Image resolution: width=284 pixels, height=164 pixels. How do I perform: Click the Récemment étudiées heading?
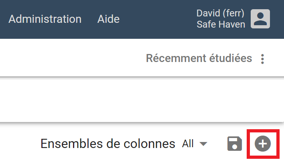[x=199, y=59]
